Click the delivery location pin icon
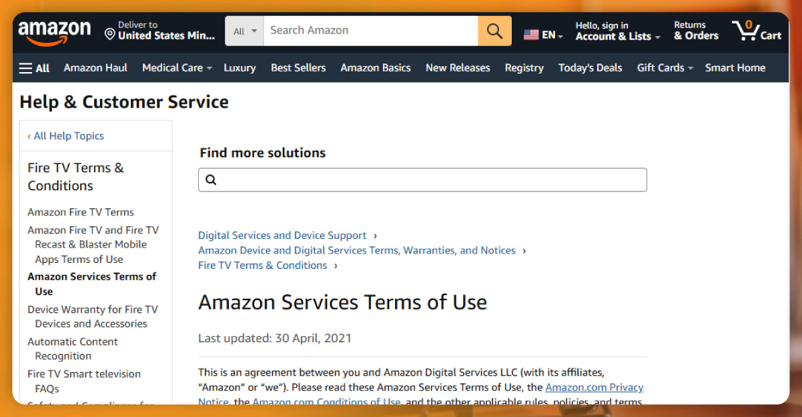The height and width of the screenshot is (417, 802). click(110, 33)
